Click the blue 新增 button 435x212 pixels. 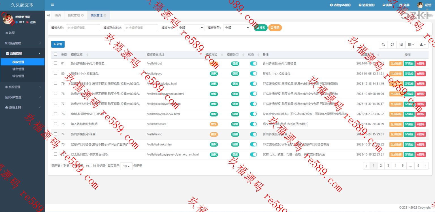58,44
